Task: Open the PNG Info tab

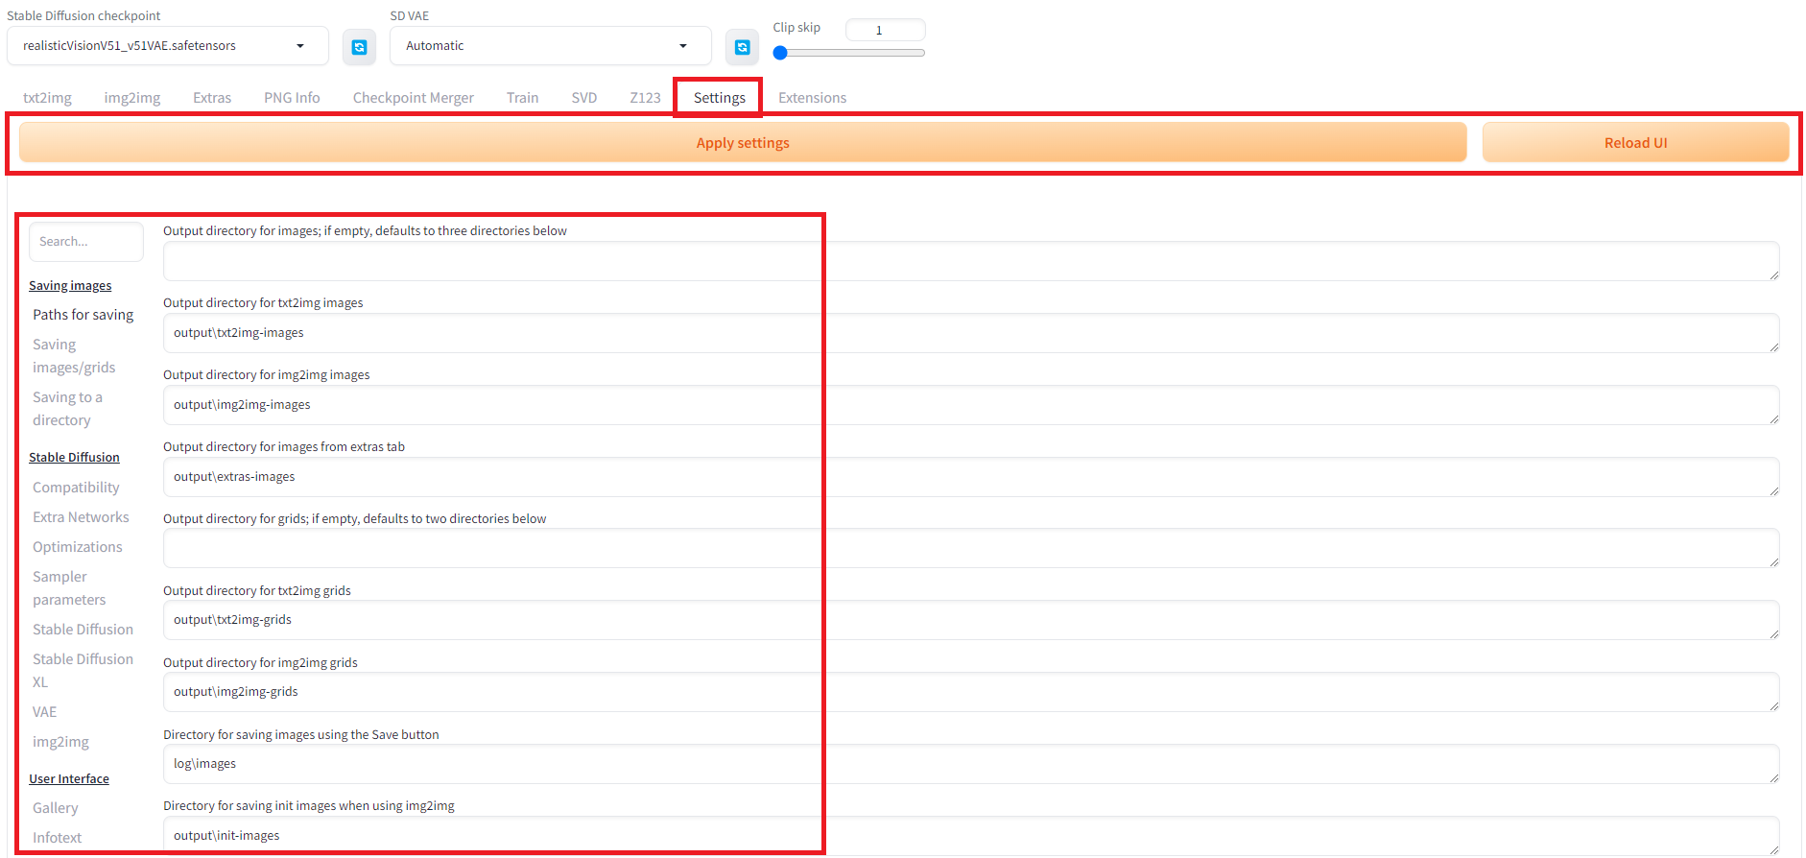Action: pyautogui.click(x=292, y=98)
